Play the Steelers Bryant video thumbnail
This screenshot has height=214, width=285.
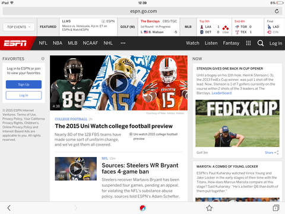click(x=76, y=169)
